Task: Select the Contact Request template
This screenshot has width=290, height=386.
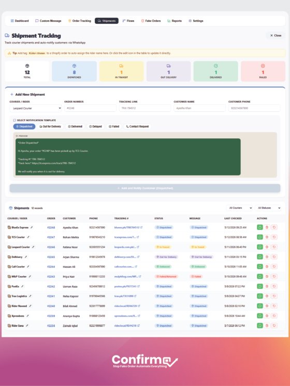Action: pos(138,126)
